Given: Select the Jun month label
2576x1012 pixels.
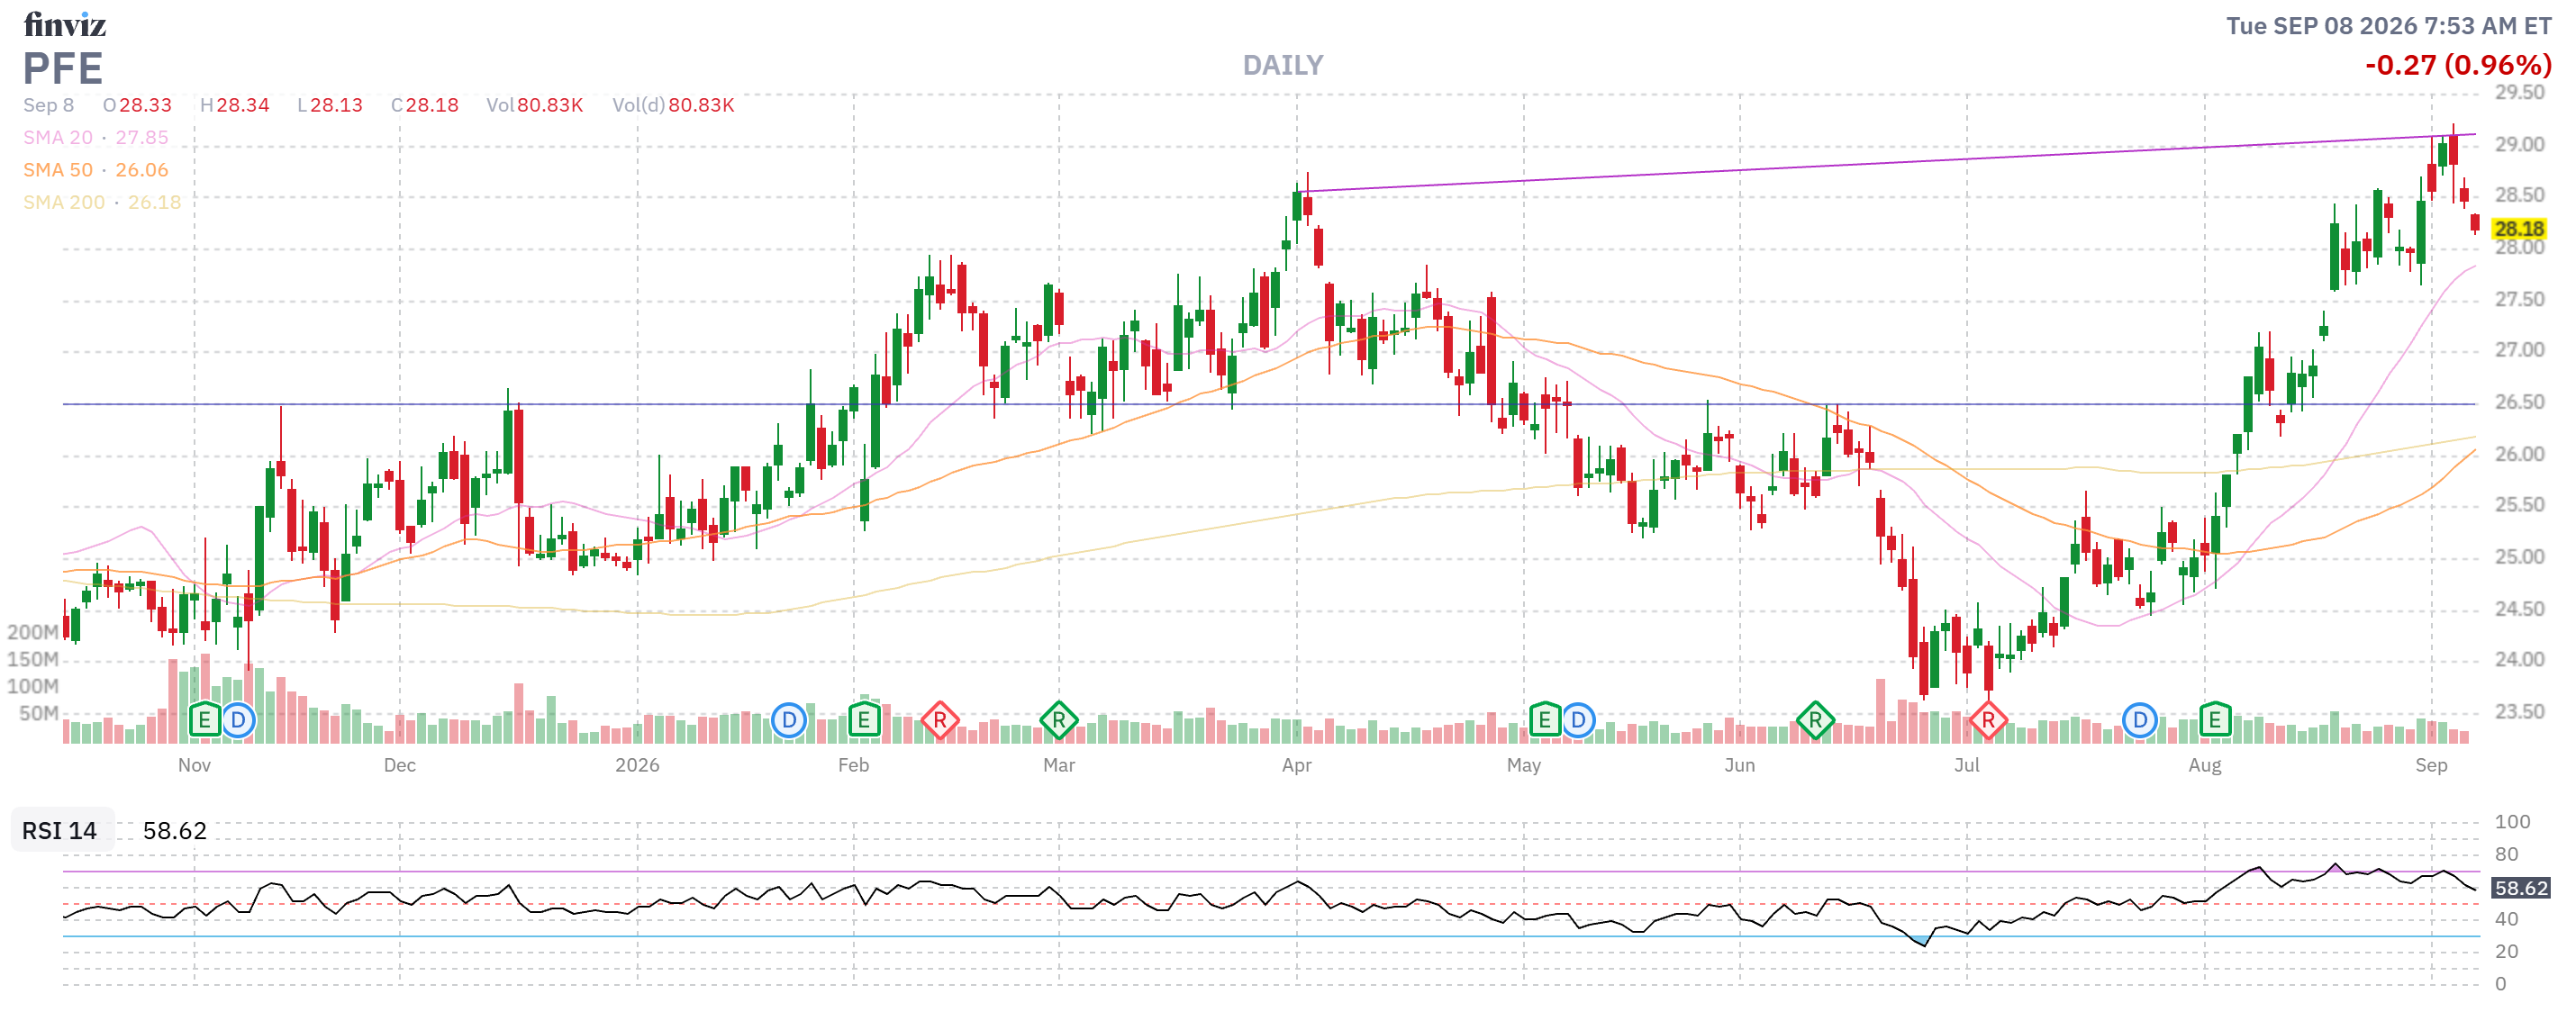Looking at the screenshot, I should (x=1740, y=765).
